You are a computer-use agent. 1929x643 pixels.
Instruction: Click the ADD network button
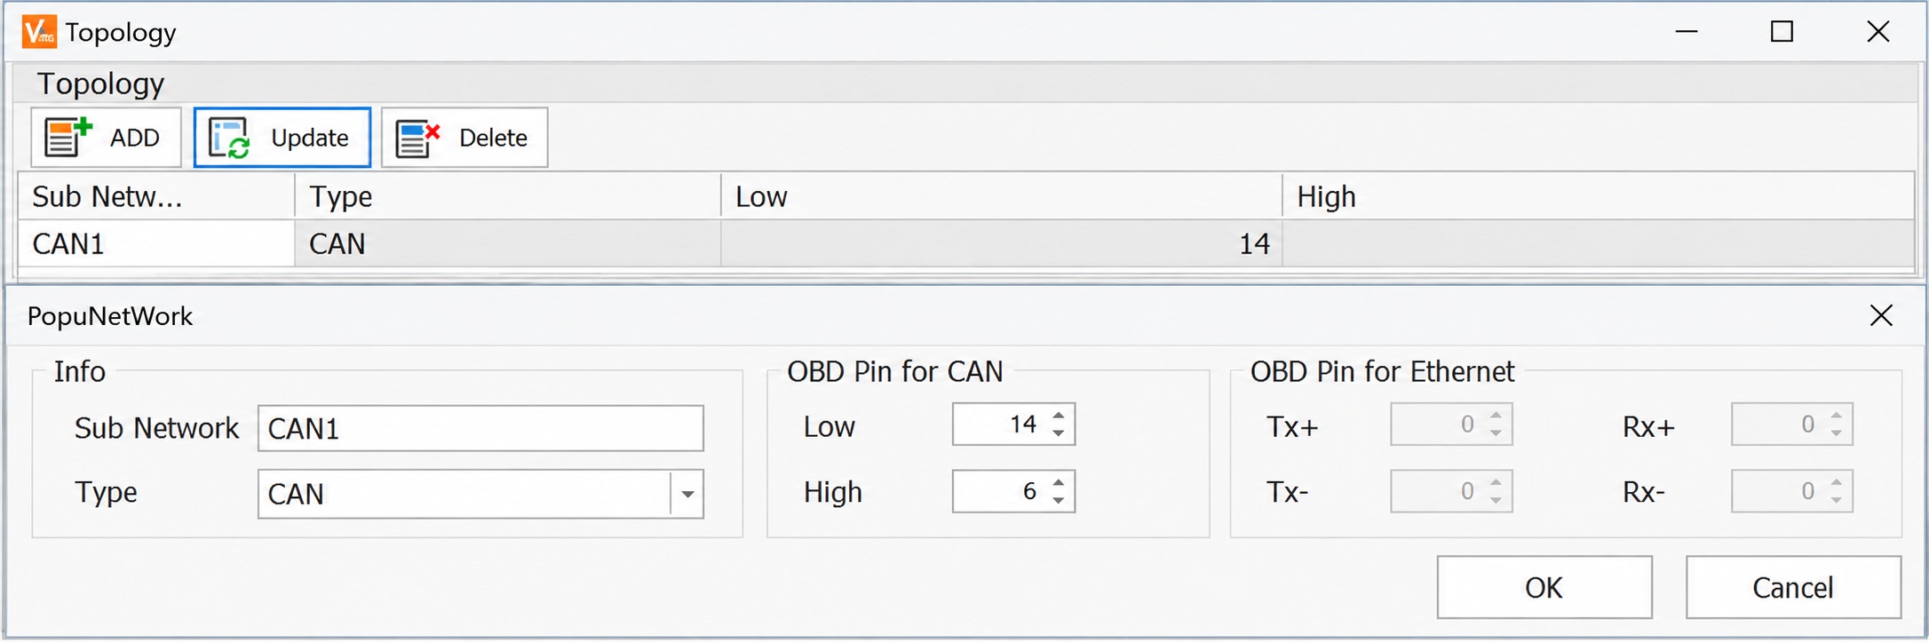(106, 138)
